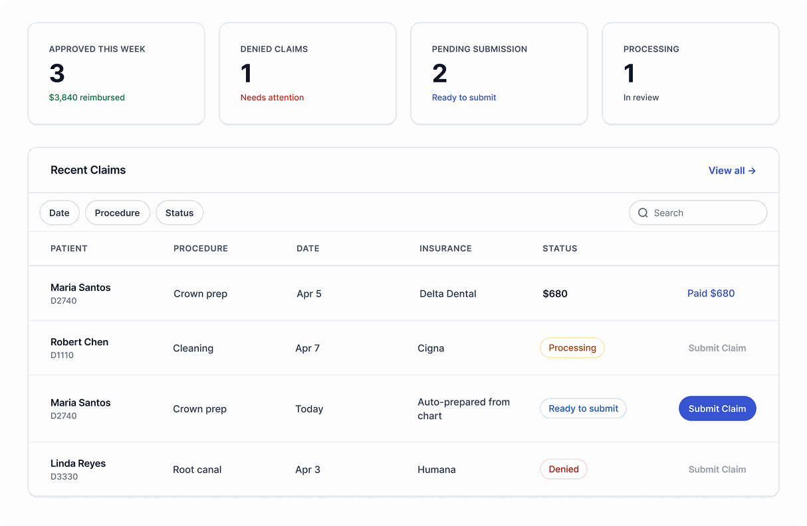Click Submit Claim for Robert Chen
Image resolution: width=807 pixels, height=526 pixels.
(x=717, y=348)
